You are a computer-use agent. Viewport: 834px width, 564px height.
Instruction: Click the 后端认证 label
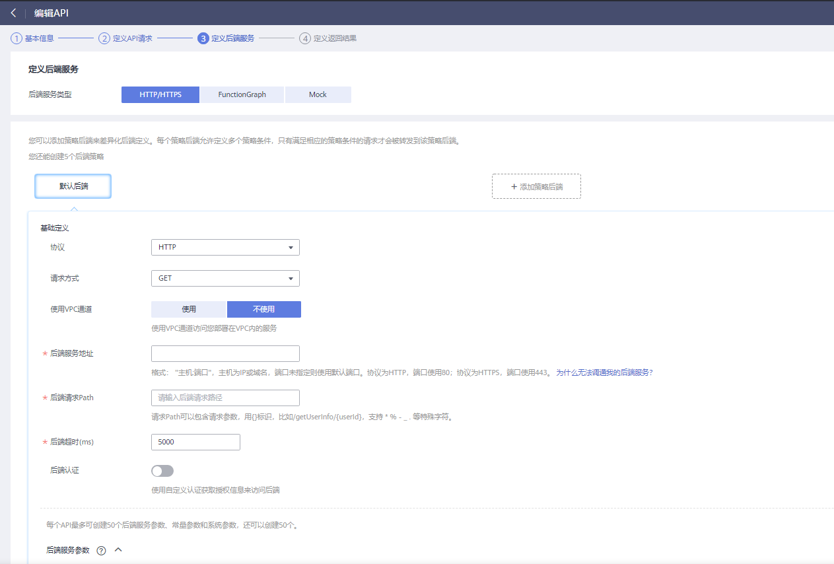pyautogui.click(x=65, y=470)
